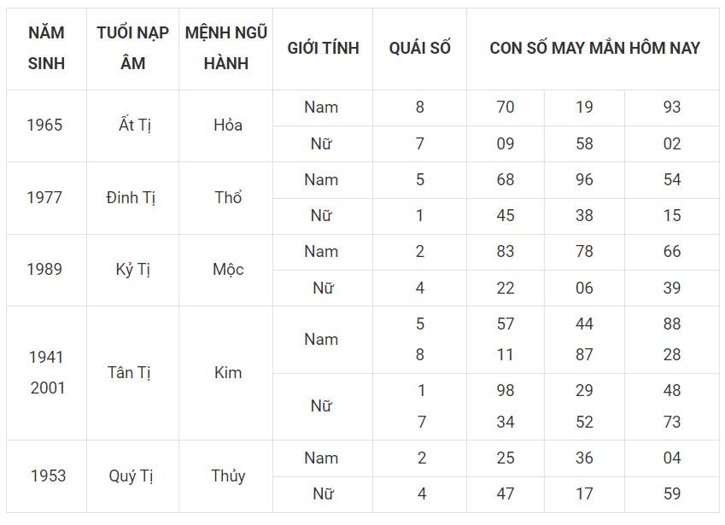
Task: Select CON SỐ MAY MẮN HÔM NAY header
Action: coord(593,49)
